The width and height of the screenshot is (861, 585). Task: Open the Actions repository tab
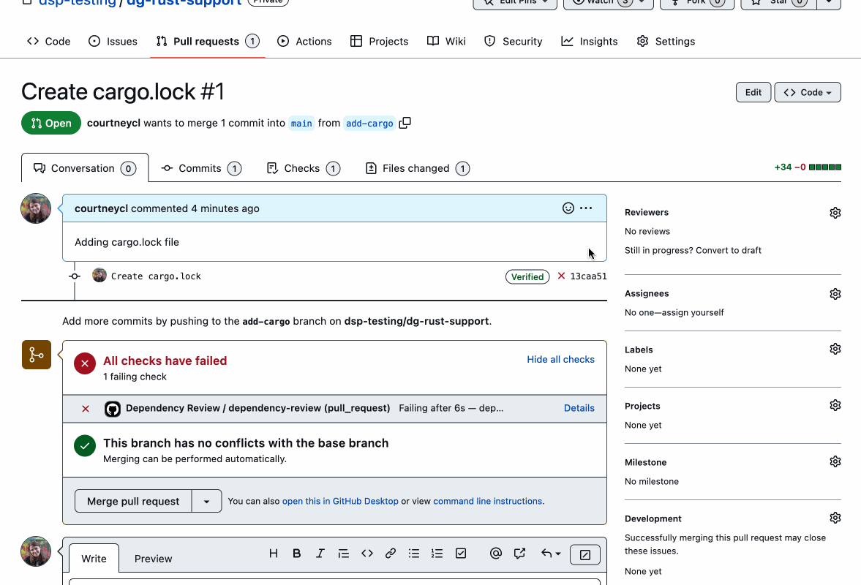coord(304,42)
